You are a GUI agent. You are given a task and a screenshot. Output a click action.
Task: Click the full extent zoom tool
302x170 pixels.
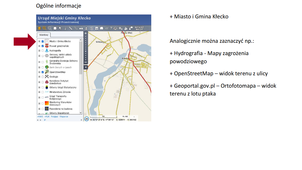coord(55,28)
